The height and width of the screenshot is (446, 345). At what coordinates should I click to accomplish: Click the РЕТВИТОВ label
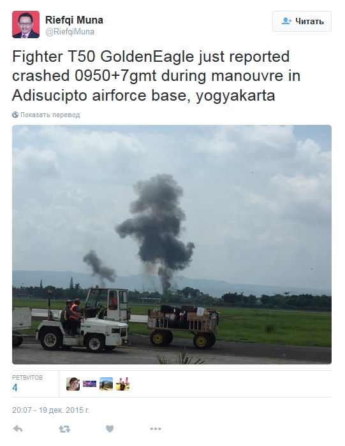[27, 377]
